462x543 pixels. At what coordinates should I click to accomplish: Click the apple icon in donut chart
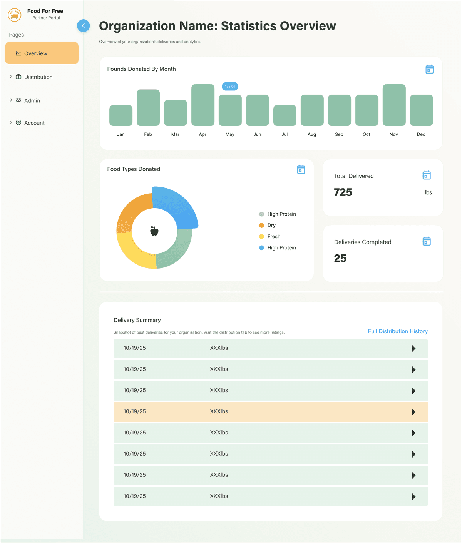click(x=154, y=231)
